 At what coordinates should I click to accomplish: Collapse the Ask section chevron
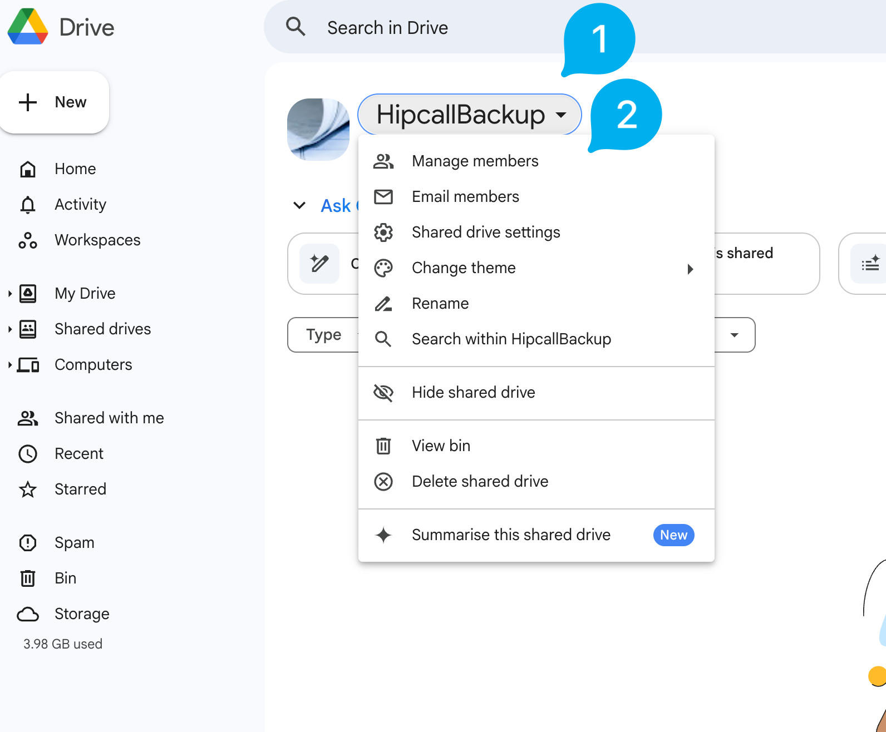[x=299, y=205]
